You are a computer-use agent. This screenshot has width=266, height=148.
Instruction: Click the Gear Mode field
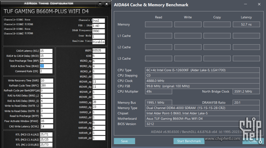[x=99, y=36]
